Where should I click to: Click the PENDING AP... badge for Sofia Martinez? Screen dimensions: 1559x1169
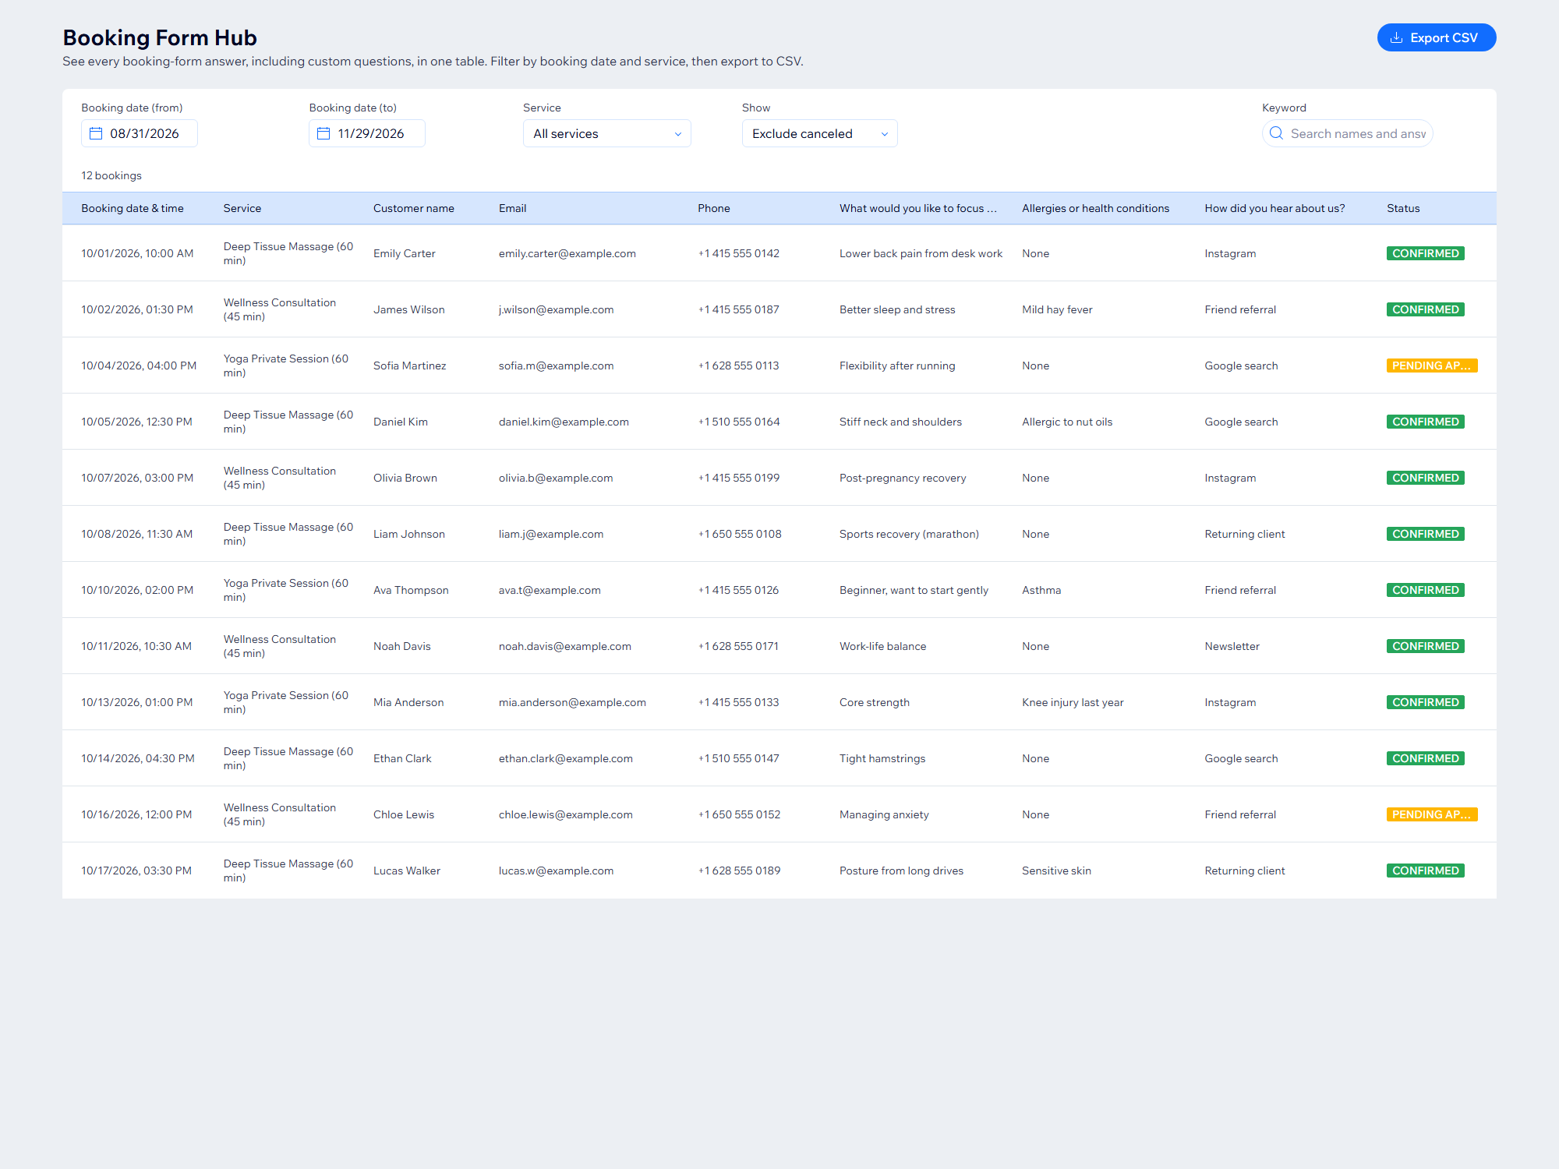1432,366
